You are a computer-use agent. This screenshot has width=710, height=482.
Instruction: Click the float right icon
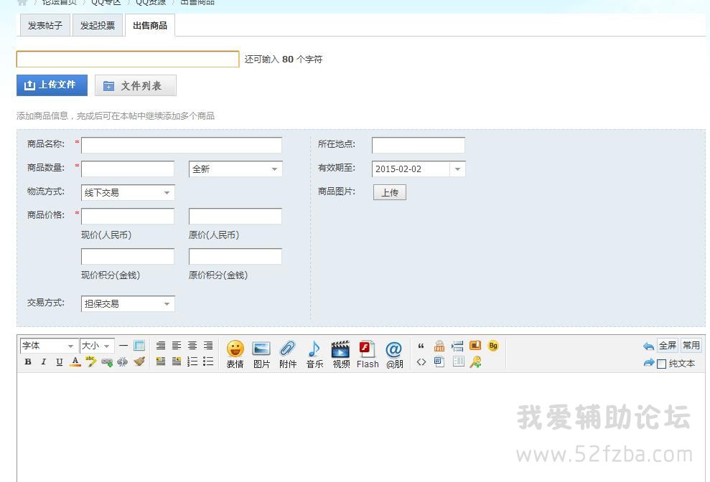(177, 361)
